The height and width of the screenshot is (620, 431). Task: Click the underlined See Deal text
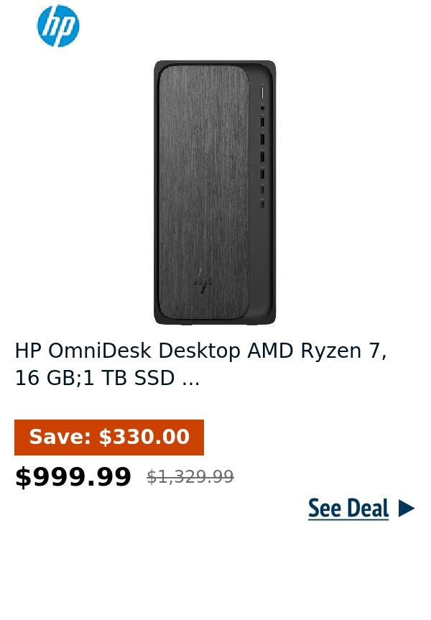coord(348,508)
